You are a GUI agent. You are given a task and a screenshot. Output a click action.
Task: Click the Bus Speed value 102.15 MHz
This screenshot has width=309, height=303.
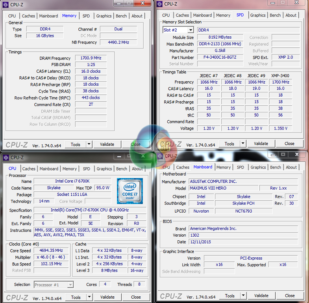(51, 264)
